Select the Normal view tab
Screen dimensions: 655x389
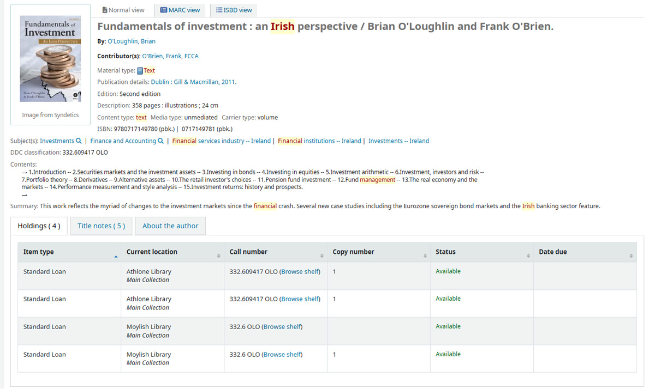(123, 10)
